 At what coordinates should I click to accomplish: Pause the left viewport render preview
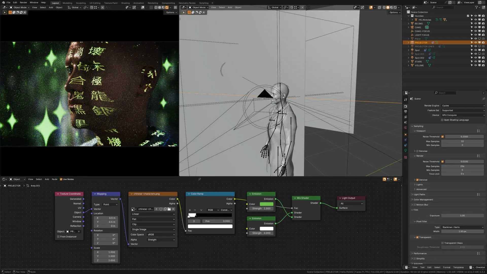[175, 7]
